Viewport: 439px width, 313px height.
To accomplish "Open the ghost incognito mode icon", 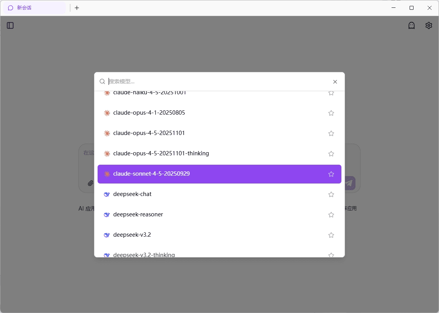I will pyautogui.click(x=411, y=25).
